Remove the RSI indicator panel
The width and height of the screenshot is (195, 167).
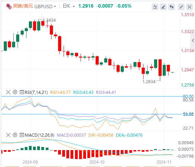[x=8, y=92]
